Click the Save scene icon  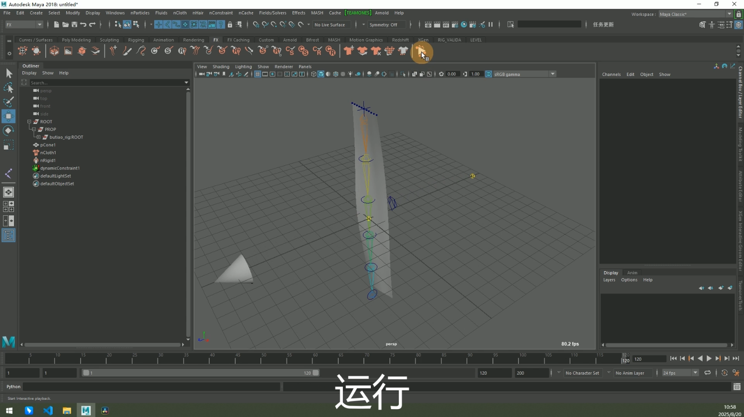pyautogui.click(x=74, y=25)
